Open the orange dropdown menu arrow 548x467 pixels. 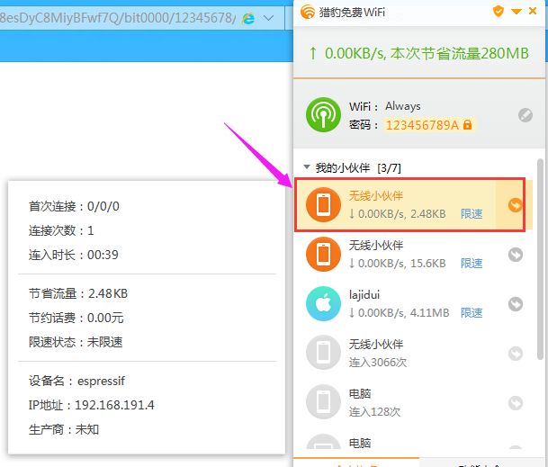pos(517,12)
